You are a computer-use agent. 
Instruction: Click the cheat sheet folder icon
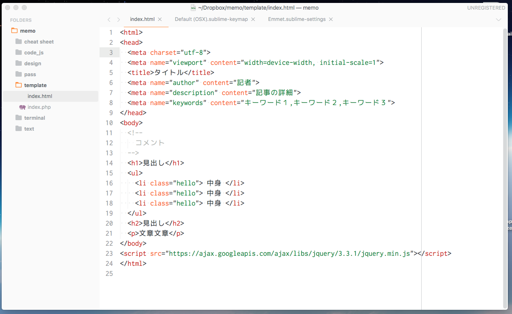18,41
